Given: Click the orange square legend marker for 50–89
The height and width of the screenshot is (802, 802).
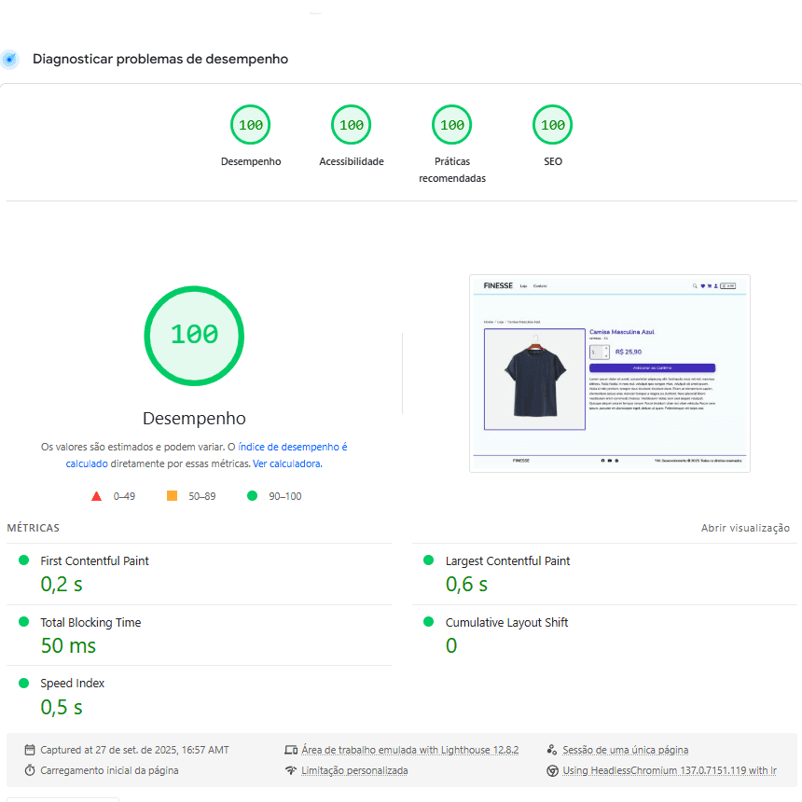Looking at the screenshot, I should click(x=171, y=496).
